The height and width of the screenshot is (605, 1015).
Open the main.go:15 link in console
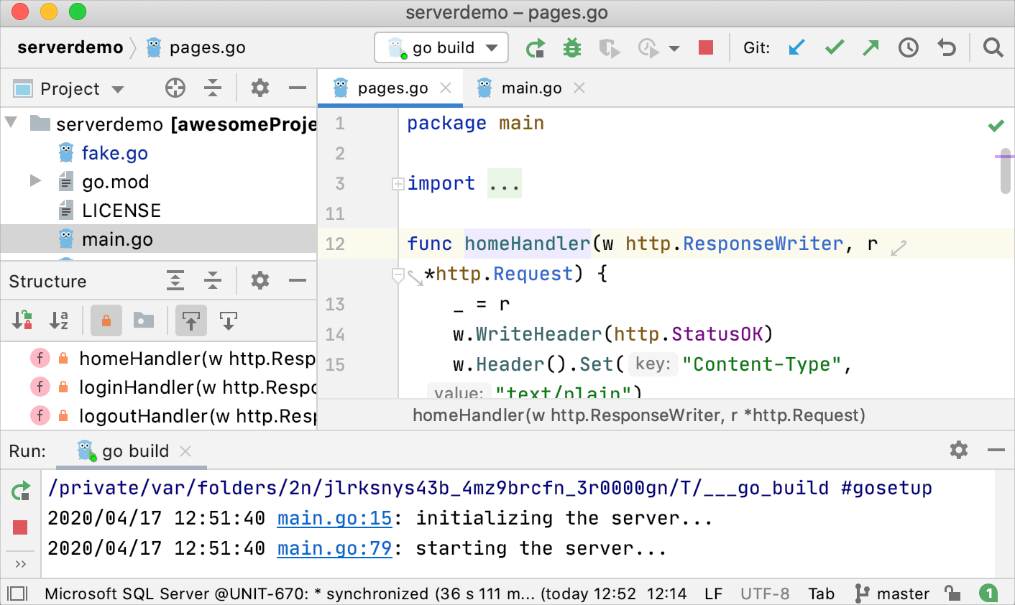click(334, 518)
